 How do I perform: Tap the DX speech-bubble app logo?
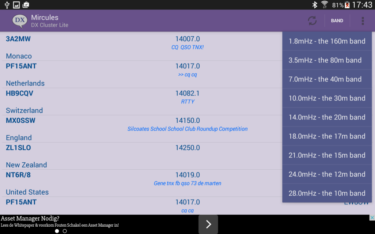(20, 21)
